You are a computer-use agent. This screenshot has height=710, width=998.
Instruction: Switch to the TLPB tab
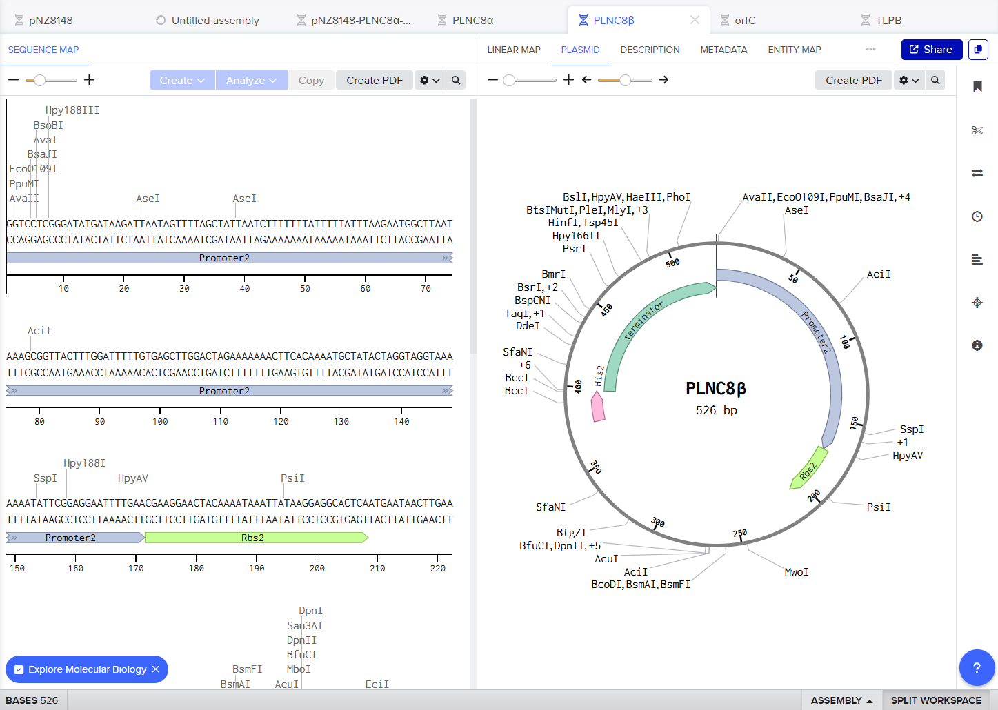881,20
